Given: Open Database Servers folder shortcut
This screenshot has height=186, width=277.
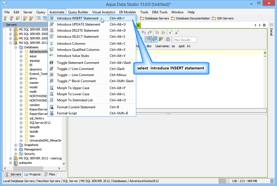Looking at the screenshot, I should click(x=154, y=18).
